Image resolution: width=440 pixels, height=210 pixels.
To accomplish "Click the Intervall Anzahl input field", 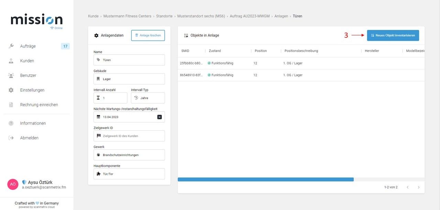I will 110,98.
